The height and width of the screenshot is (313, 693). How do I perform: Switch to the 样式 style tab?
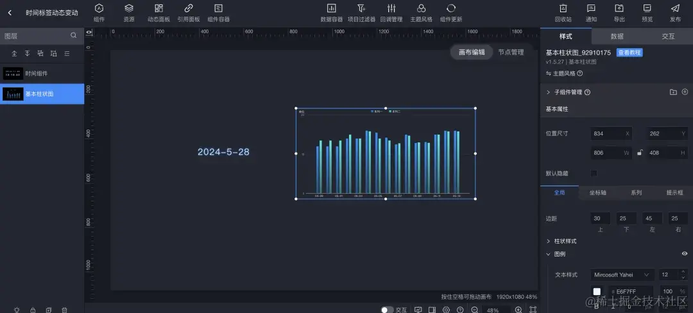pyautogui.click(x=566, y=36)
